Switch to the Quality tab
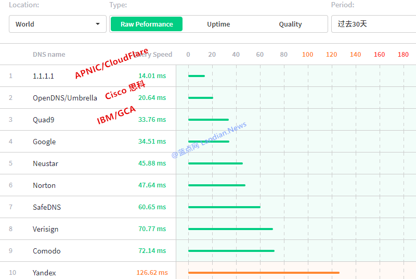Viewport: 416px width, 279px height. [290, 24]
